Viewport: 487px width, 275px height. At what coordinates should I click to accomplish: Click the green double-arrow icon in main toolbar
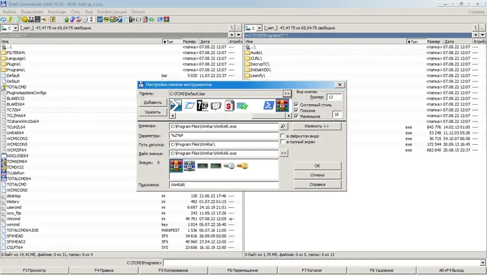click(x=151, y=19)
